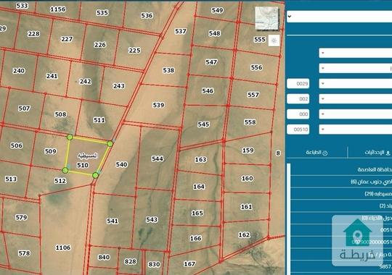Focus the 0029 village code field

click(x=298, y=83)
